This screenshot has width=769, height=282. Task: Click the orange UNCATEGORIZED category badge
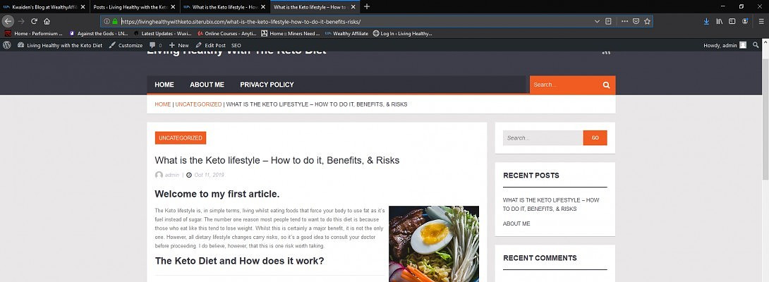coord(181,137)
